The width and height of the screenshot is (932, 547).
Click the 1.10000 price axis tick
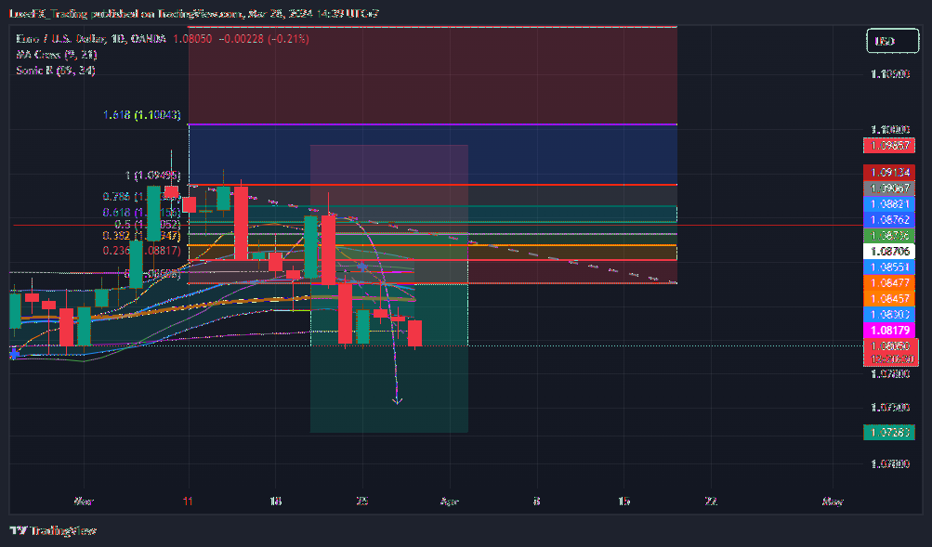[x=890, y=129]
